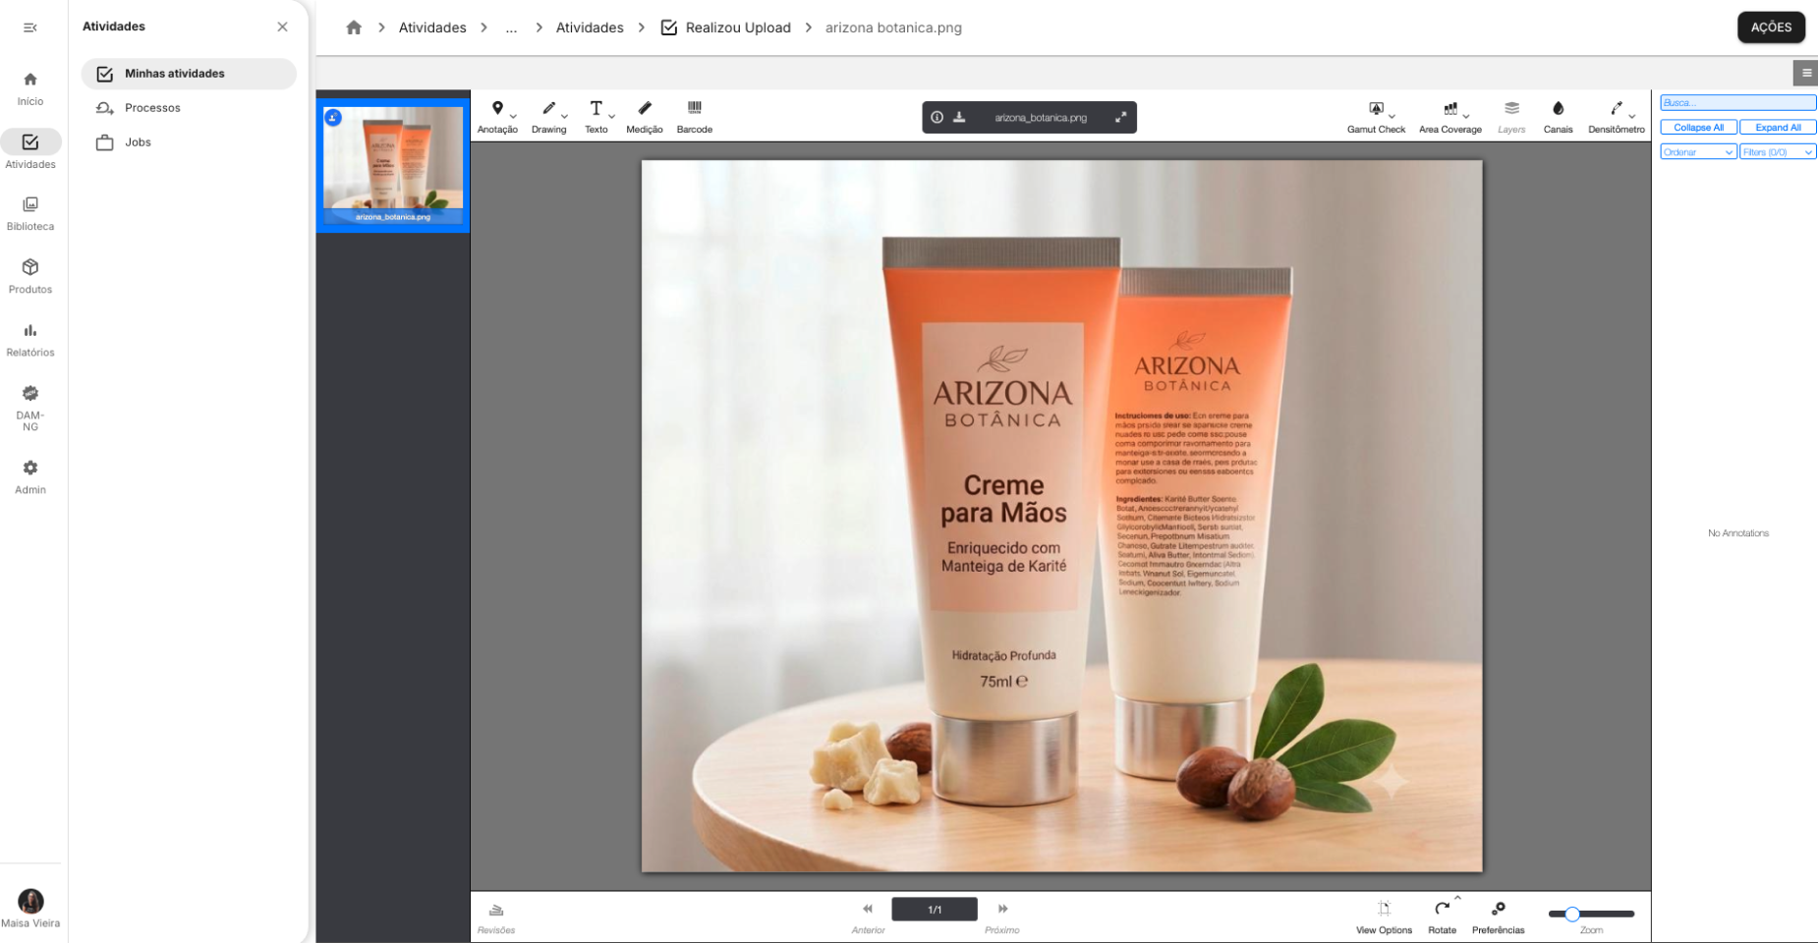Go to Anterior page
1818x943 pixels.
[868, 917]
